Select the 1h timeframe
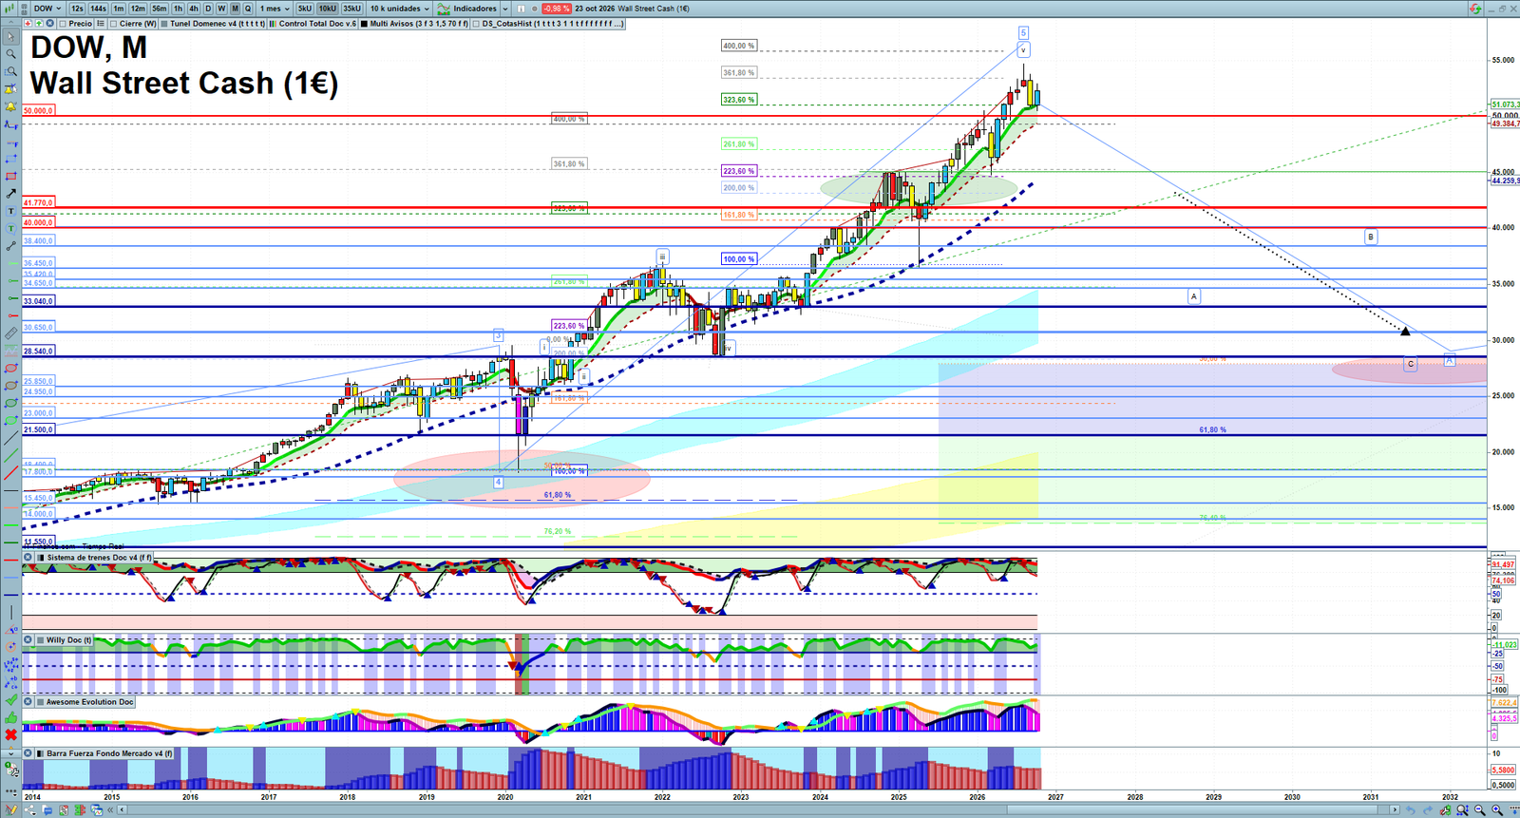 pos(178,9)
